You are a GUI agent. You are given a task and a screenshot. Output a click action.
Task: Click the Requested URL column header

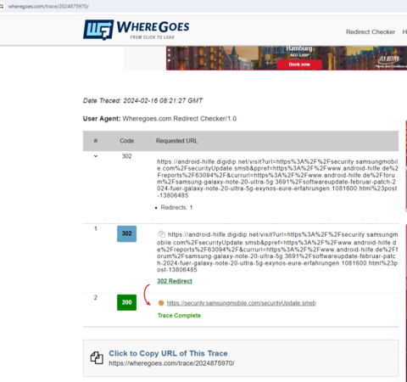click(176, 141)
